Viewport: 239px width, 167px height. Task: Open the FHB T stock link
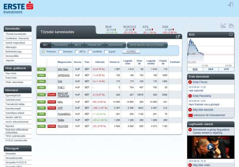pos(61,87)
